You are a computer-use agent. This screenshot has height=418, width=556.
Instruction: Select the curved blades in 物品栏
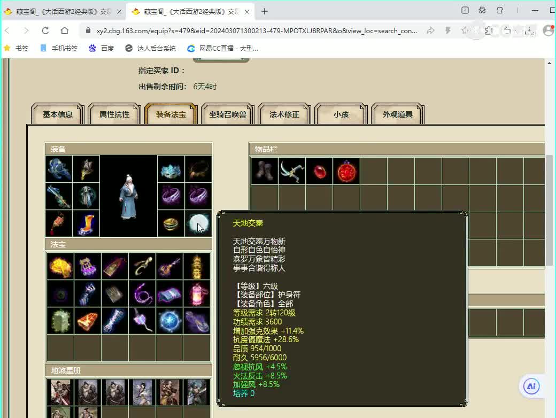(x=292, y=171)
